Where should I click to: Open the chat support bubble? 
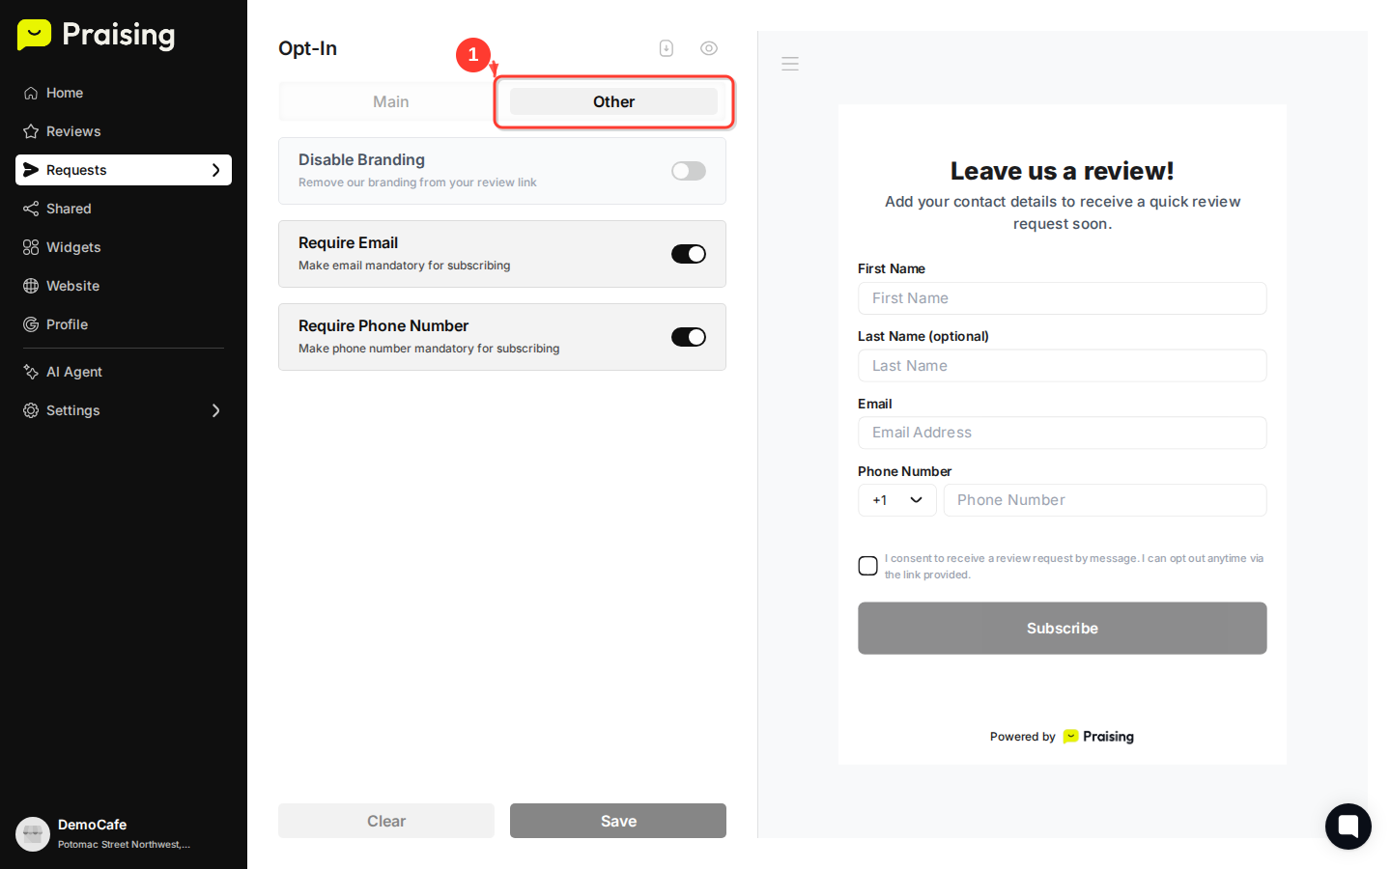[1348, 827]
